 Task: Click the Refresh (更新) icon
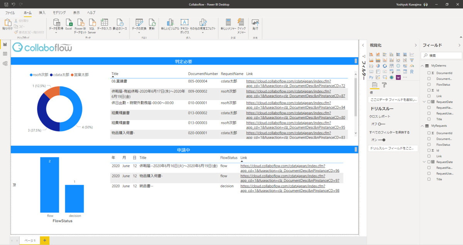click(x=152, y=22)
